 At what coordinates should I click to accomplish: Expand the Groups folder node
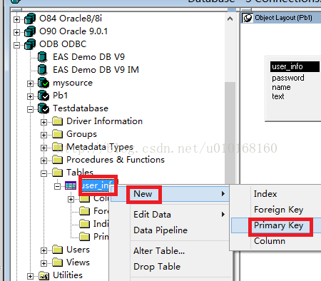(44, 135)
